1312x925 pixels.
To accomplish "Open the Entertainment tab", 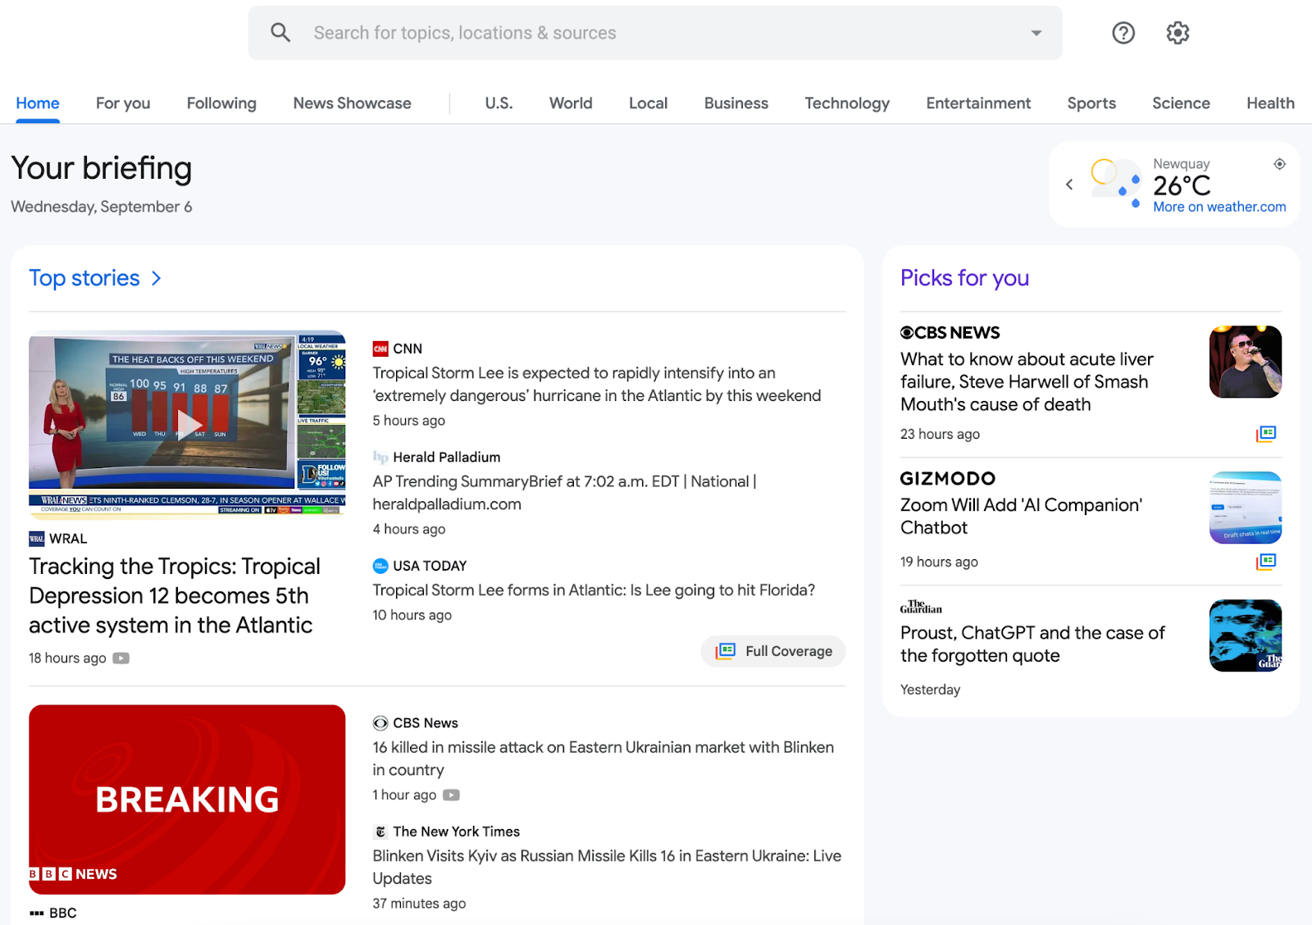I will (x=978, y=103).
